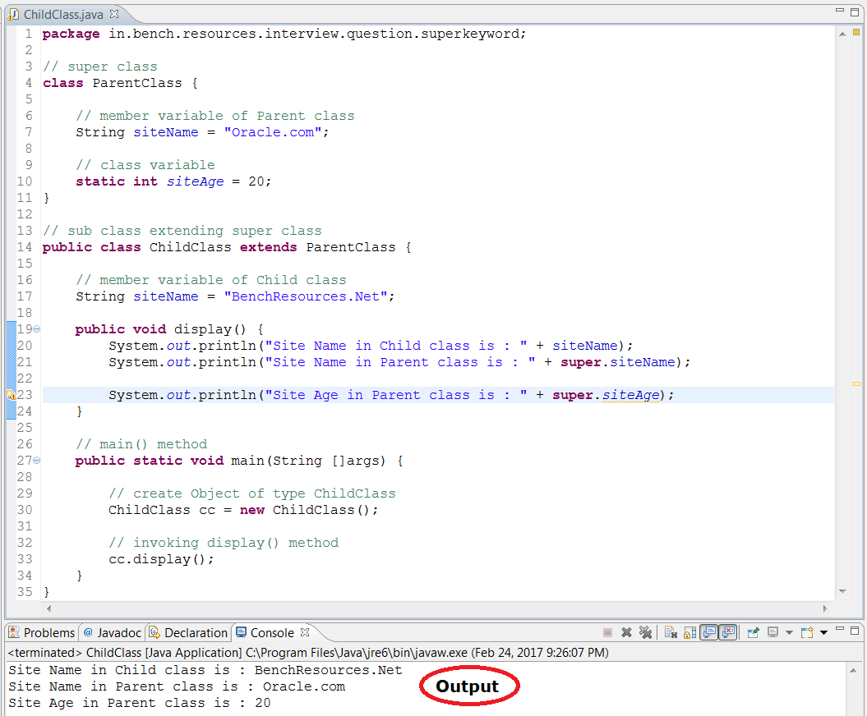Pin the Console view

753,632
